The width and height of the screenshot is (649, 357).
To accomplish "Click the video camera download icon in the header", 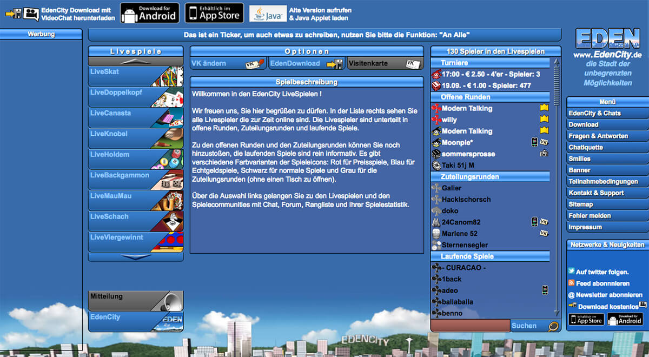I will (31, 14).
